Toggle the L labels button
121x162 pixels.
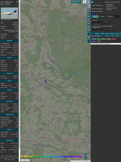[x=89, y=13]
